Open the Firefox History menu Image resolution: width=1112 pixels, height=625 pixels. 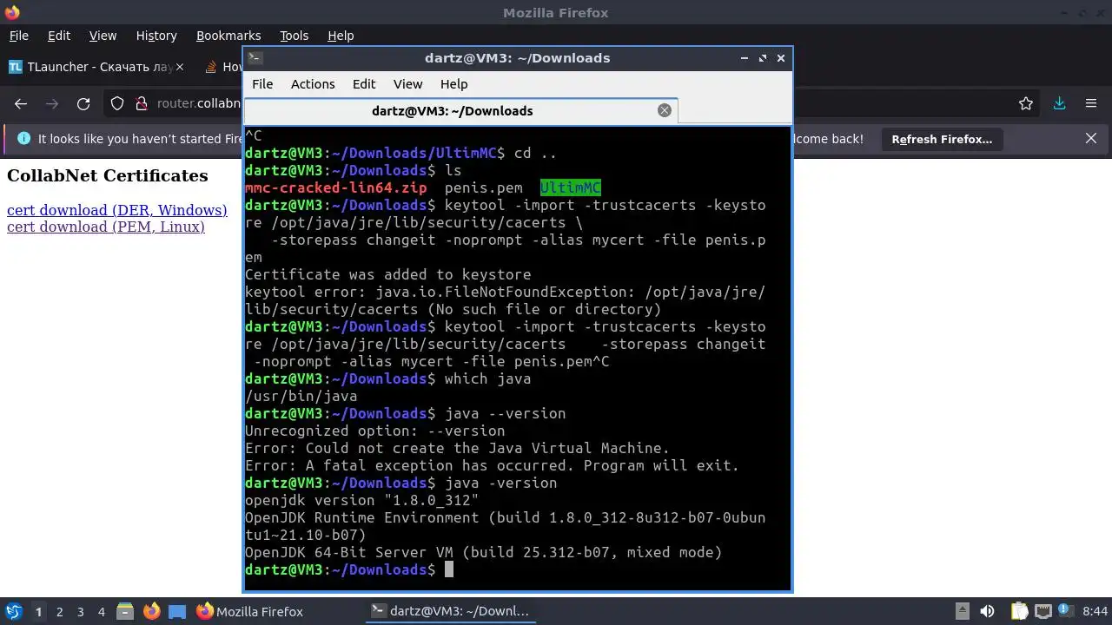point(156,36)
